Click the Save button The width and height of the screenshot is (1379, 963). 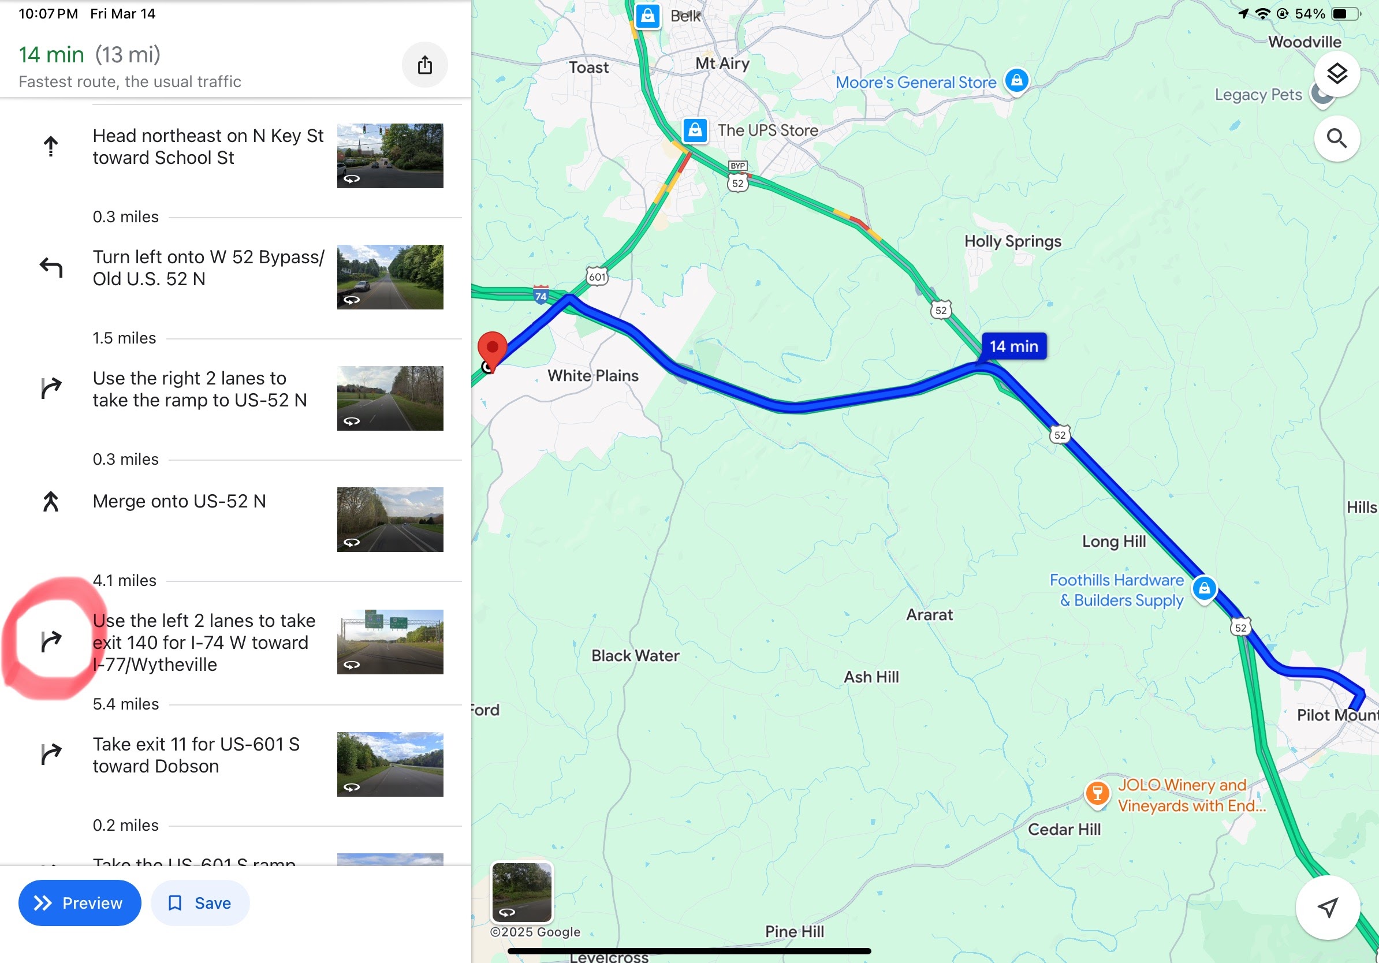tap(200, 902)
